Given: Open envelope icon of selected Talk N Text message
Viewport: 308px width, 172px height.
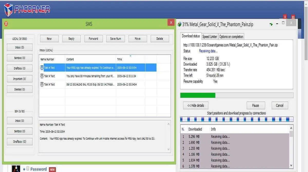Looking at the screenshot, I should (42, 68).
